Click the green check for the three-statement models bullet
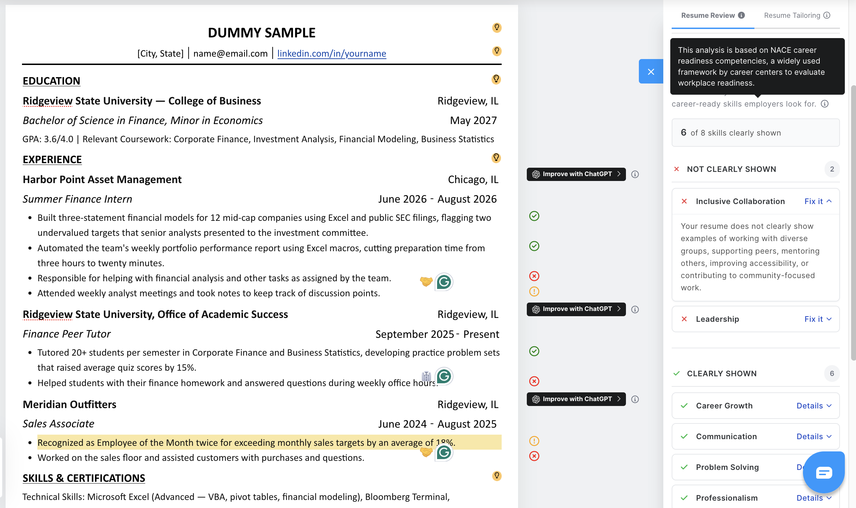 [534, 216]
